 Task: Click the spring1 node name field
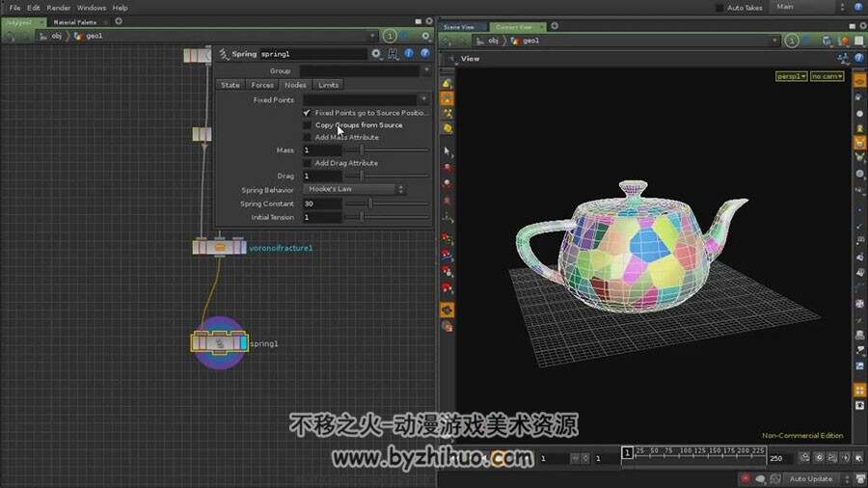[312, 54]
